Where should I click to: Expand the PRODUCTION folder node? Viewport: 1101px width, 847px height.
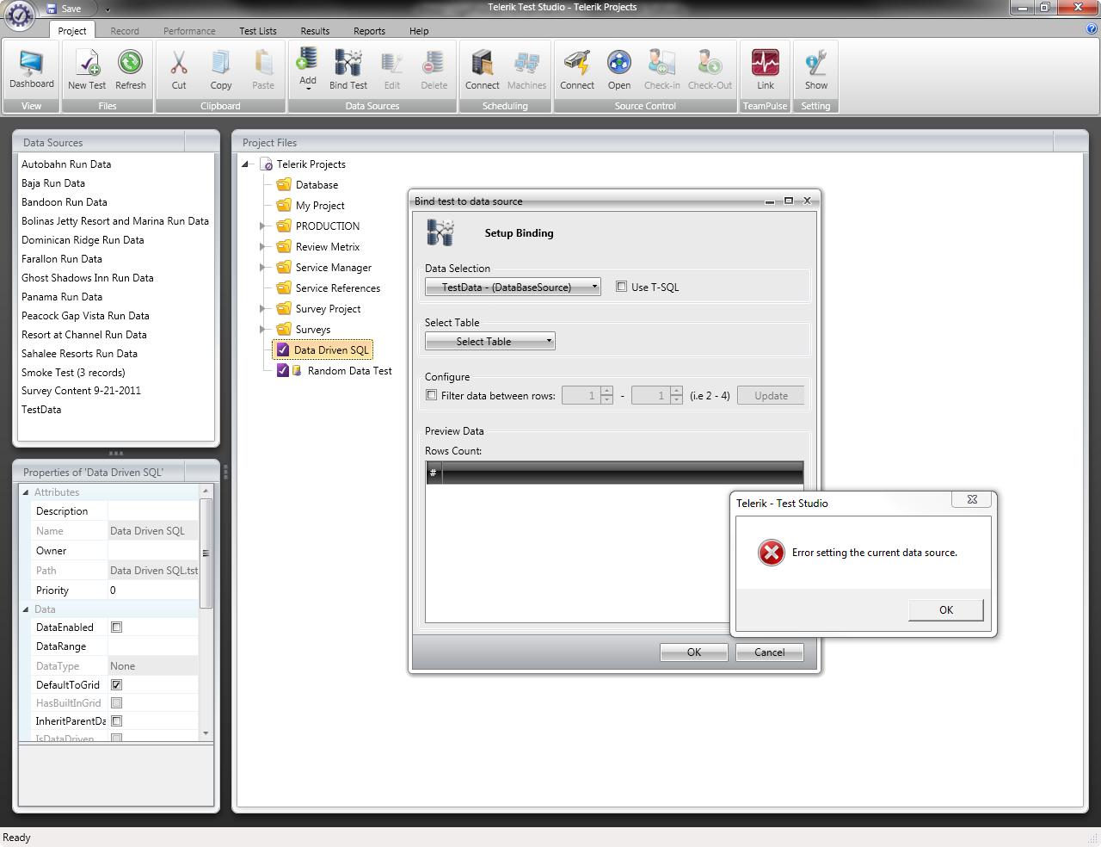[263, 226]
